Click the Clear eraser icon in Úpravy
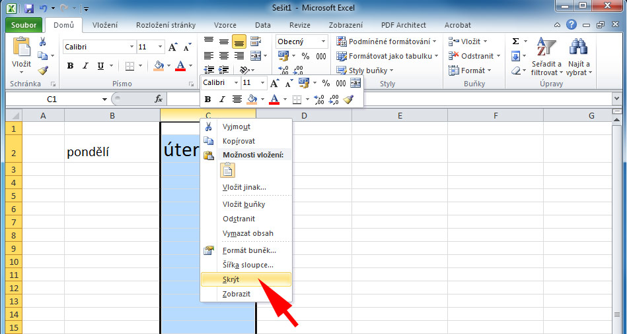The width and height of the screenshot is (627, 334). coord(516,70)
